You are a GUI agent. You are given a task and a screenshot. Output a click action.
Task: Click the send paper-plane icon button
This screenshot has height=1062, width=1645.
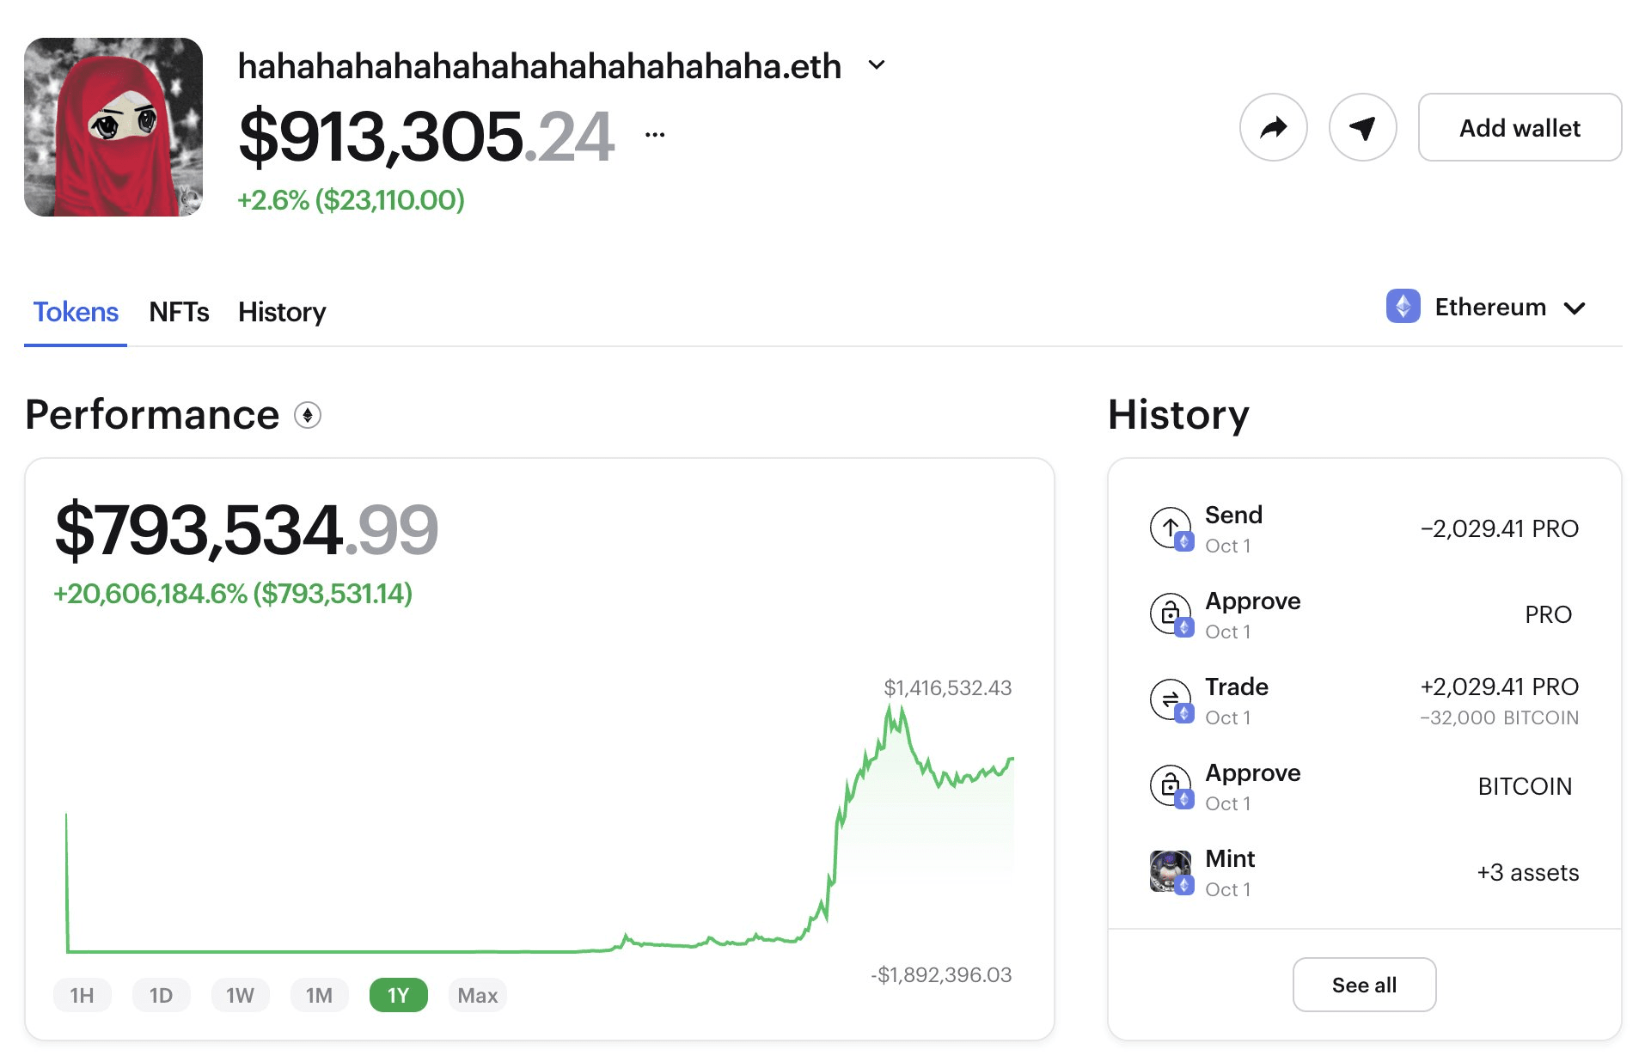pyautogui.click(x=1362, y=127)
